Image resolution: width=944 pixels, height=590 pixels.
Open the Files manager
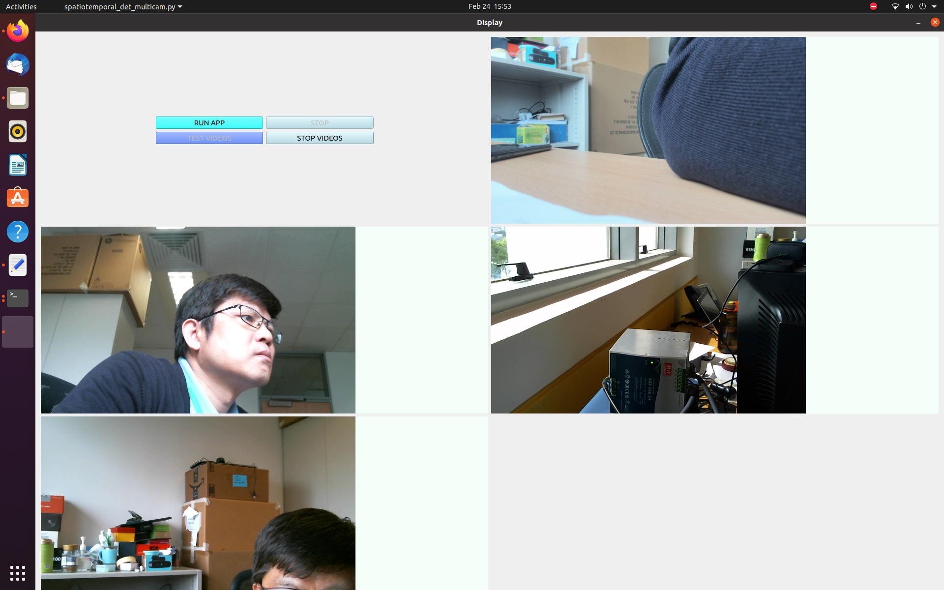point(18,98)
